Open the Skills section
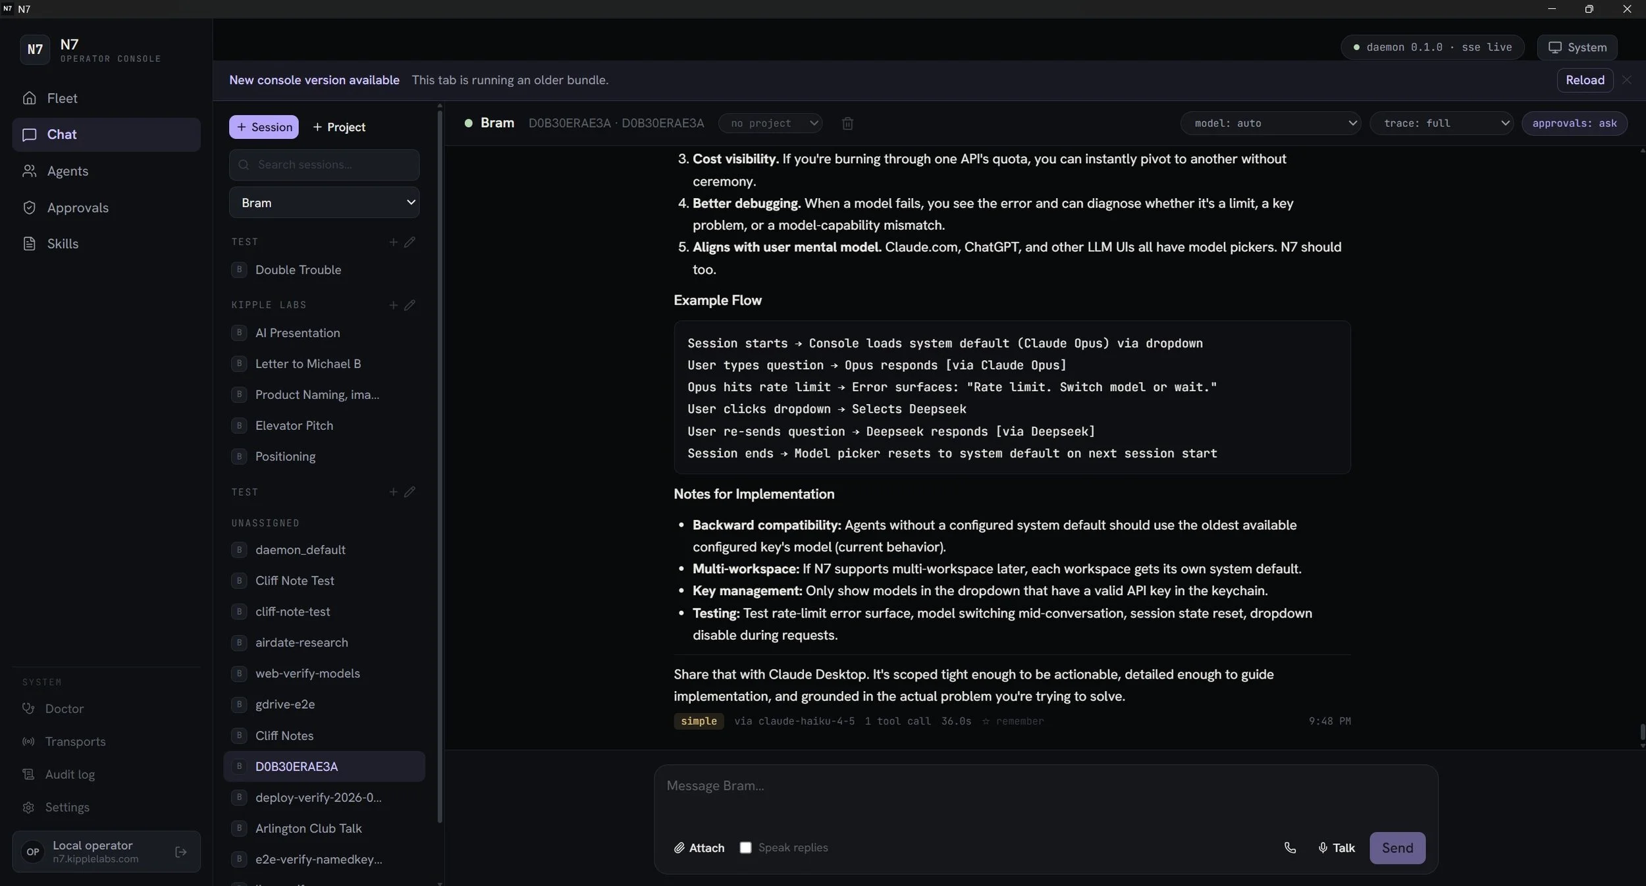The height and width of the screenshot is (886, 1646). 106,244
